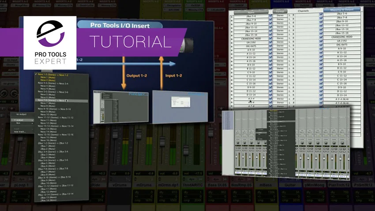Expand the DIG OUTS row triangle
Screen dimensions: 375x211
click(232, 47)
